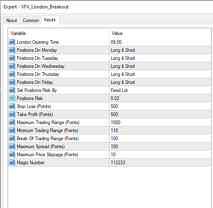Select the Positions On Thursday variable label
The height and width of the screenshot is (208, 213).
38,74
